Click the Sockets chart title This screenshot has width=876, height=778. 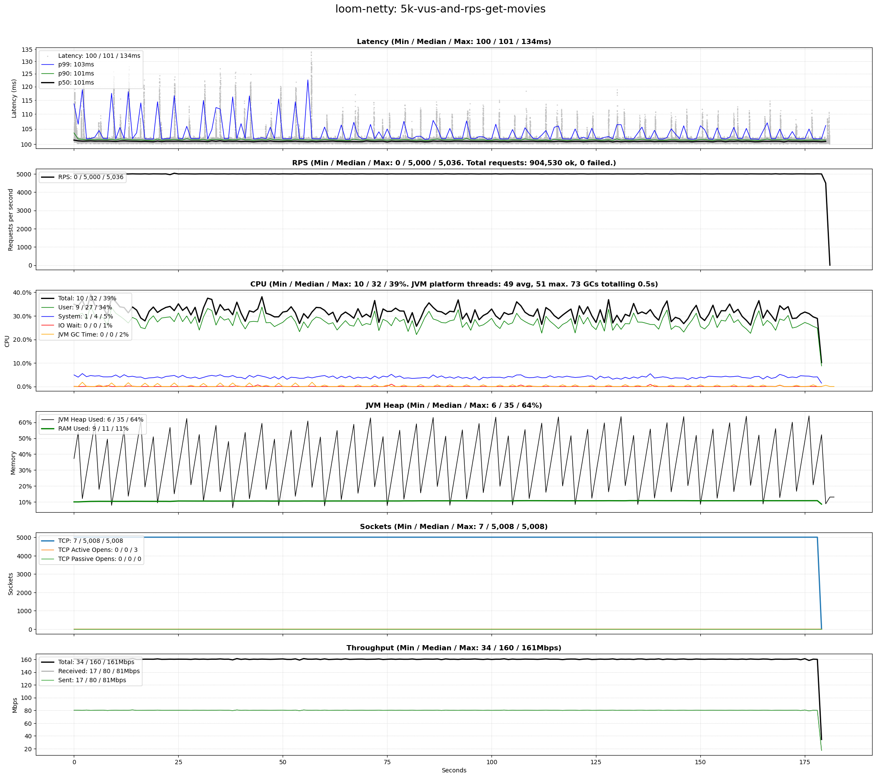(454, 527)
